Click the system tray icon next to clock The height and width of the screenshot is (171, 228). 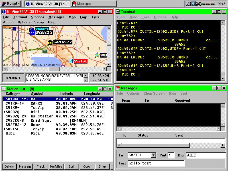click(213, 4)
